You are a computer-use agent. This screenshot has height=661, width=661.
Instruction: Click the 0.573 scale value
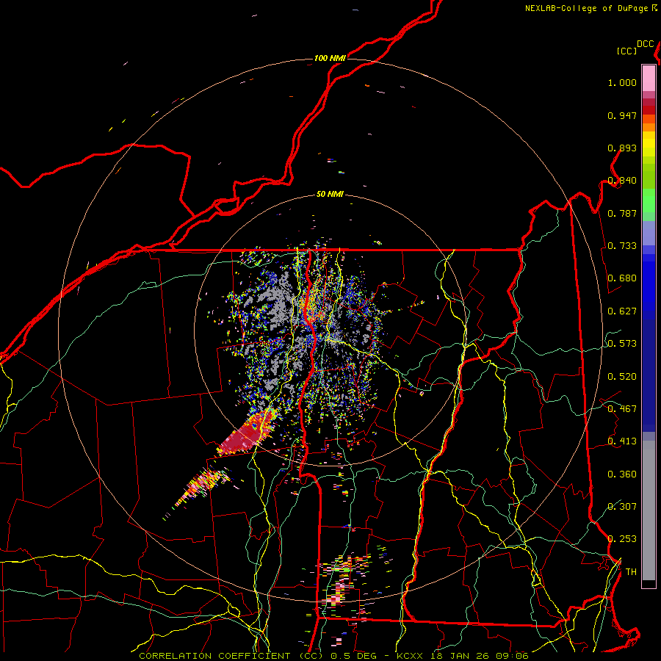click(x=622, y=344)
